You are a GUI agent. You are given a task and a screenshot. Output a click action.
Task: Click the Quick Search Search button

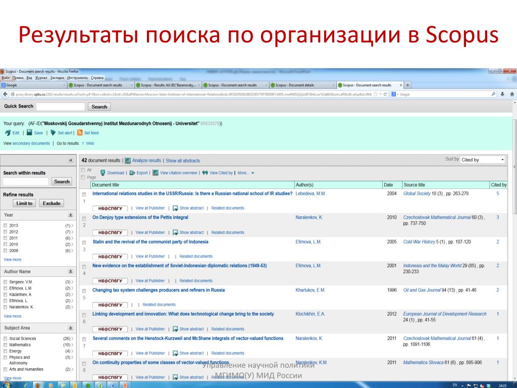[99, 107]
